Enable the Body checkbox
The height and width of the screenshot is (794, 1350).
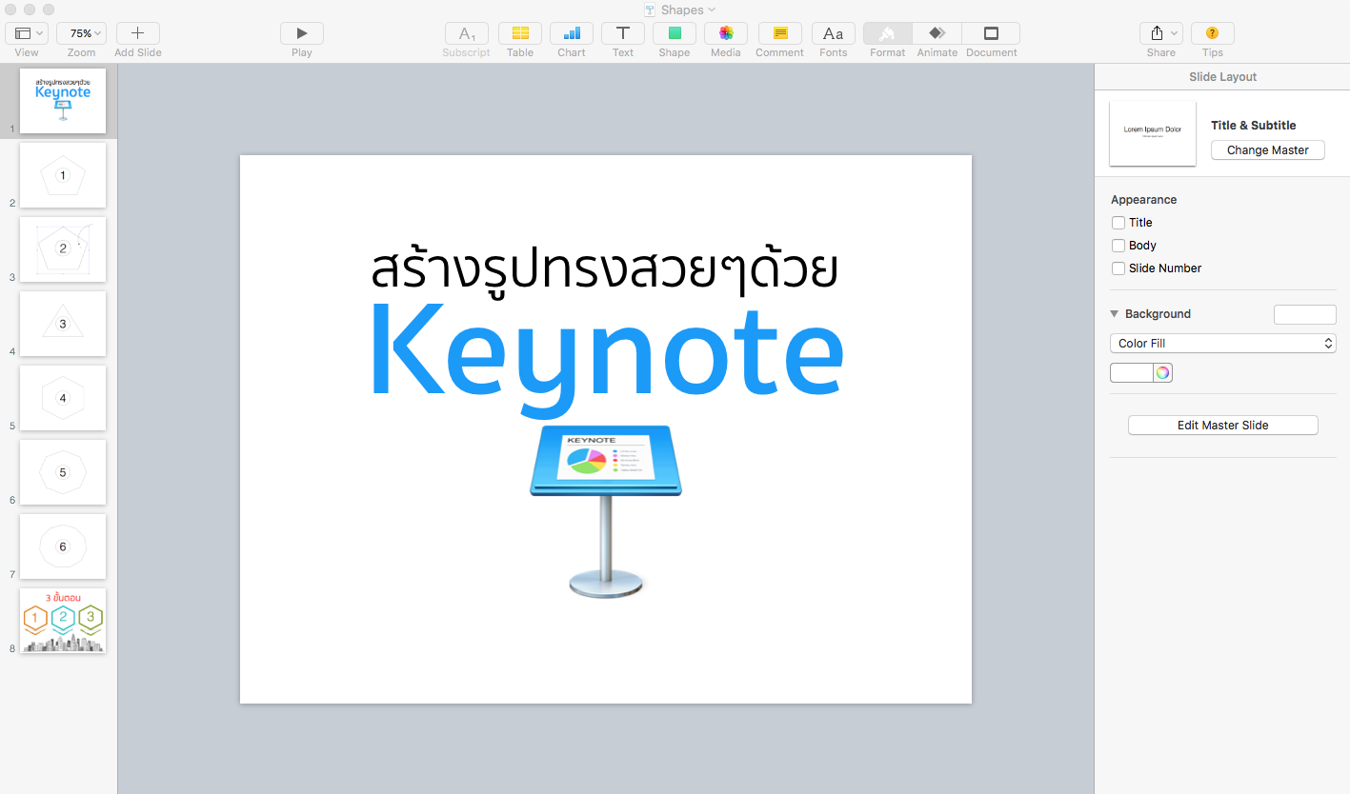coord(1118,245)
